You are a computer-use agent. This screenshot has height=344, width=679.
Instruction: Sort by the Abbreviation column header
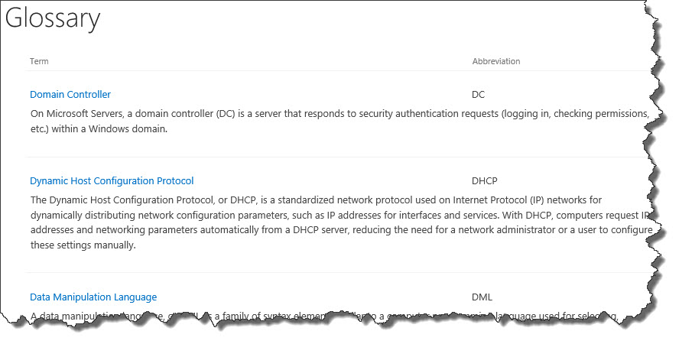(496, 61)
